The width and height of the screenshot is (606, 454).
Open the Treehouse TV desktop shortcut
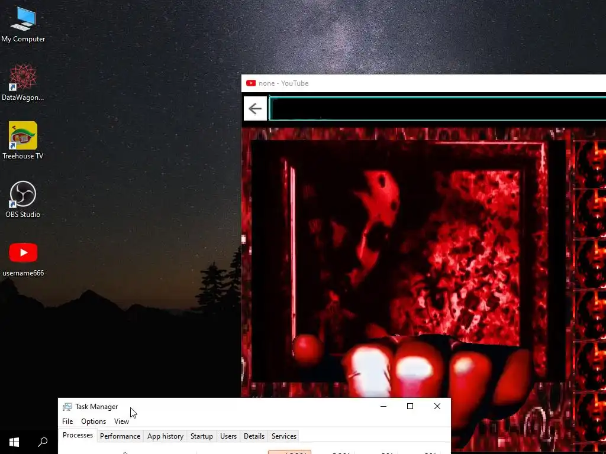[23, 141]
